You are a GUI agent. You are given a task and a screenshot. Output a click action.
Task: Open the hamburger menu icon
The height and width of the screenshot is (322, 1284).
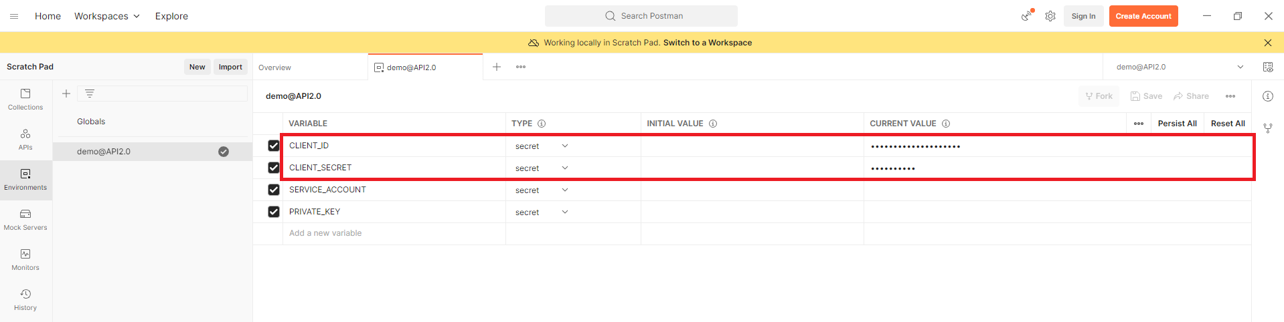[14, 16]
